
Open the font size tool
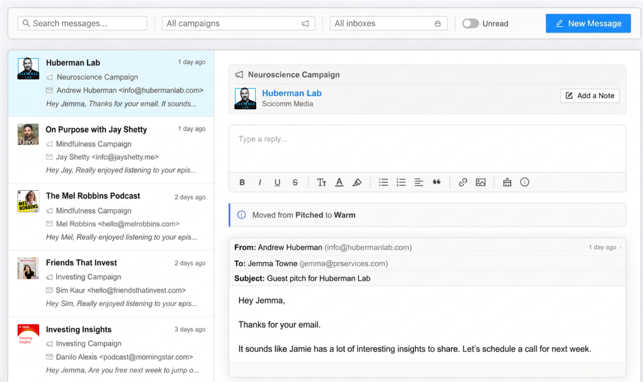tap(321, 182)
